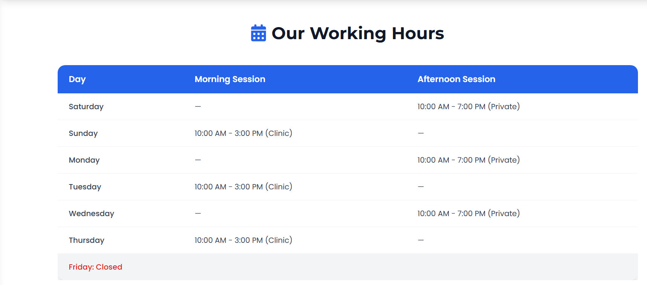This screenshot has width=647, height=285.
Task: Click the red Friday: Closed notice
Action: click(x=95, y=267)
